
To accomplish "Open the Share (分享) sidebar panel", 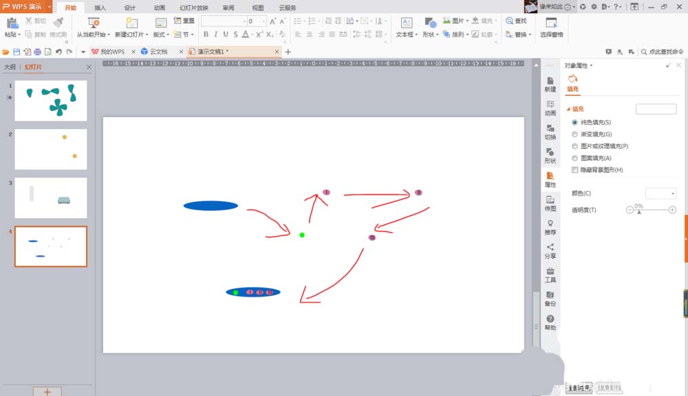I will click(x=550, y=251).
